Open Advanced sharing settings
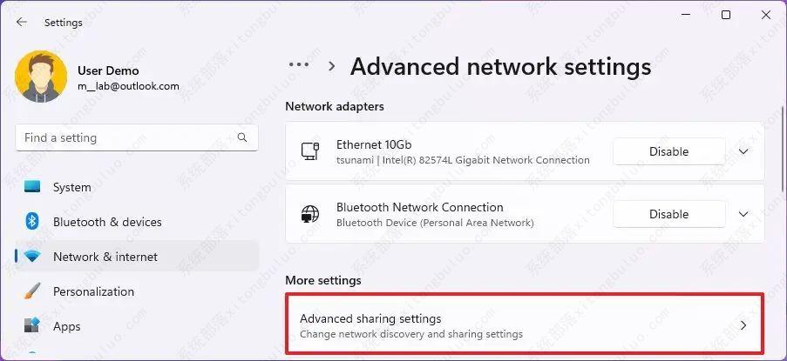 [x=524, y=325]
